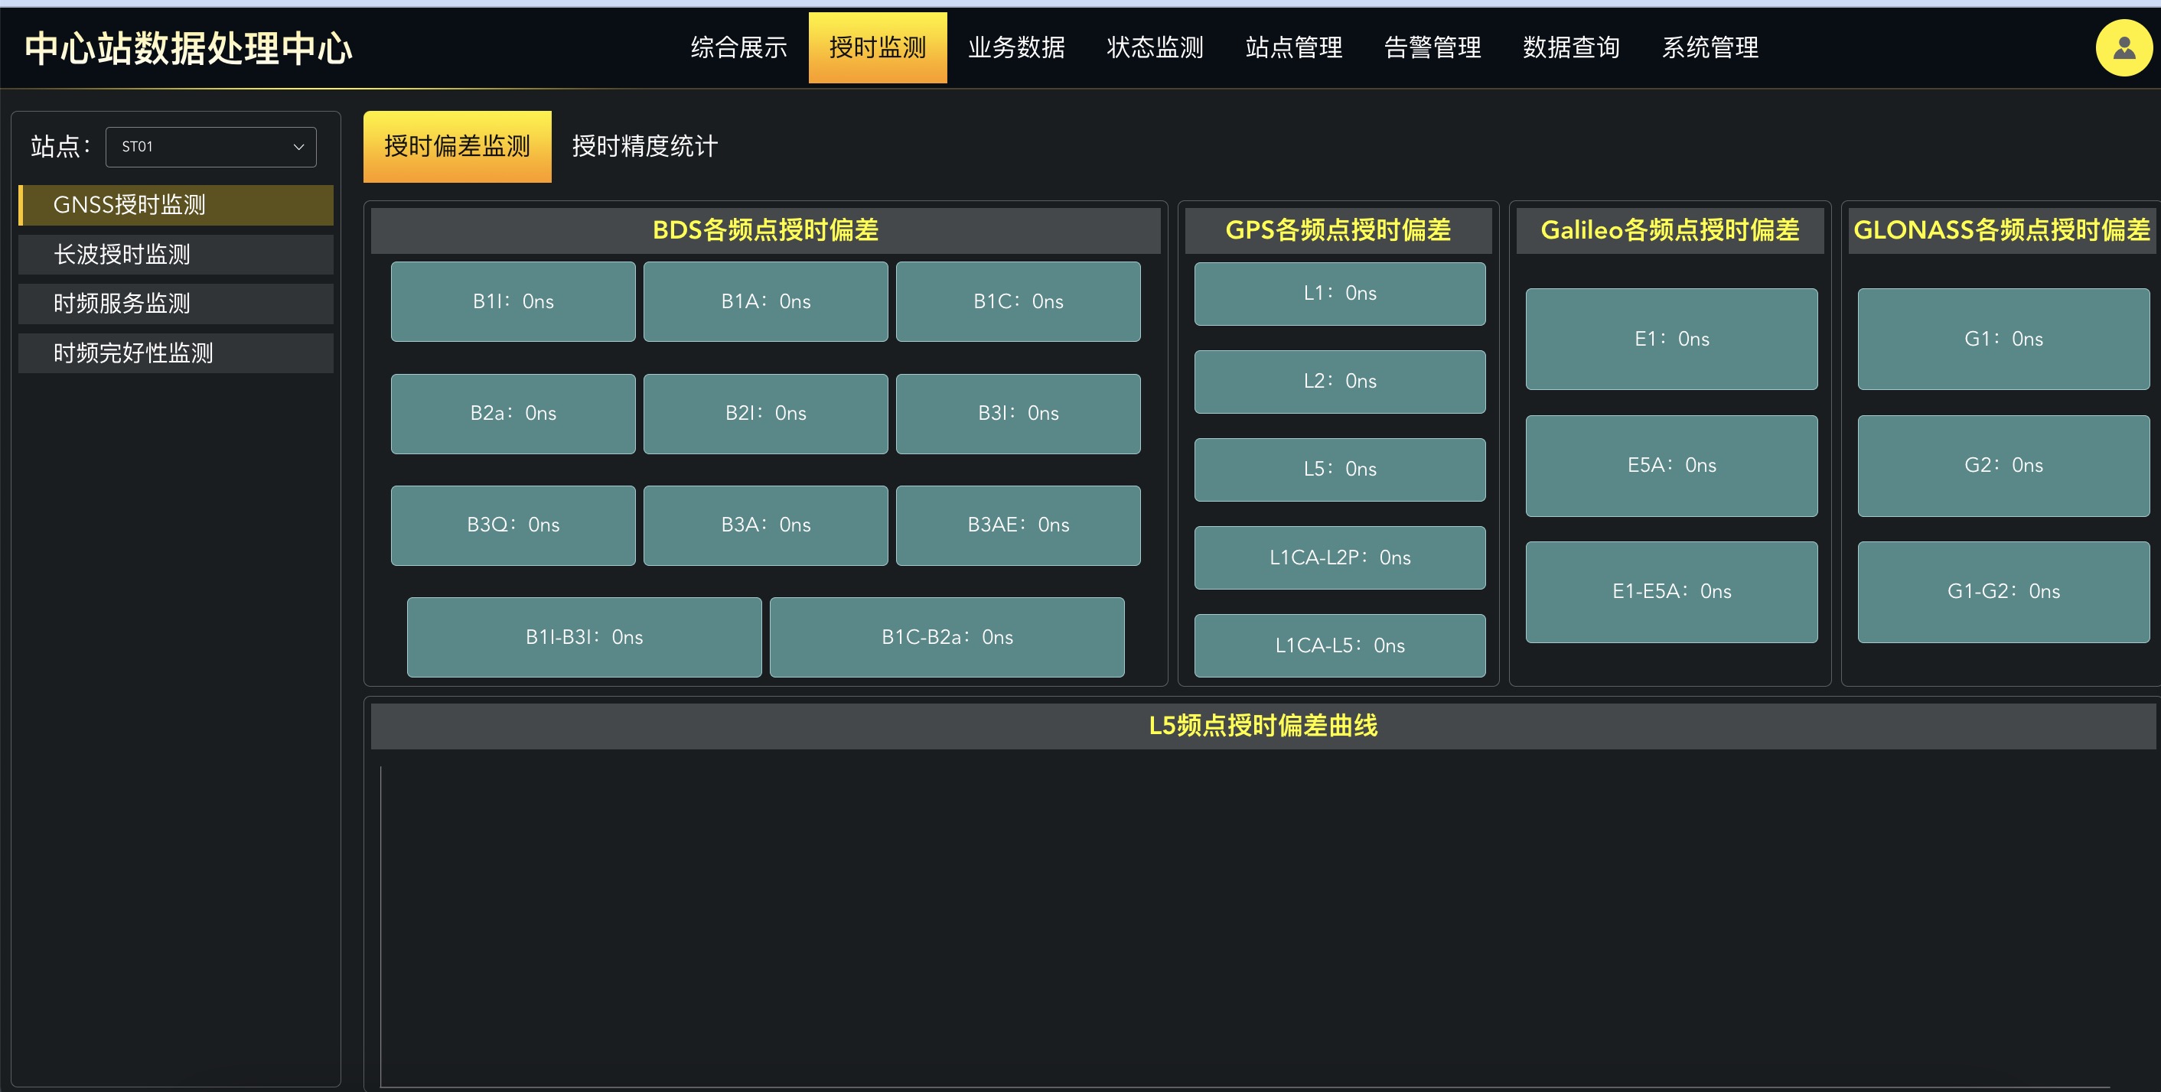This screenshot has height=1092, width=2161.
Task: Click the GPS各频点授时偏差 header
Action: pos(1338,230)
